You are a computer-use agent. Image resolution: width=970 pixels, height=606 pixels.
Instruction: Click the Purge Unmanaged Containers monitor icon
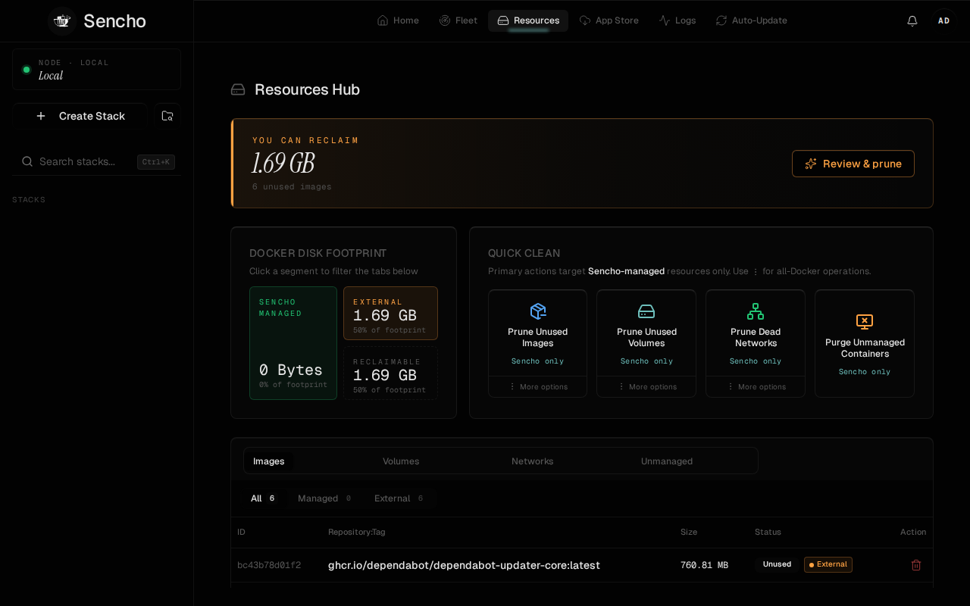865,322
